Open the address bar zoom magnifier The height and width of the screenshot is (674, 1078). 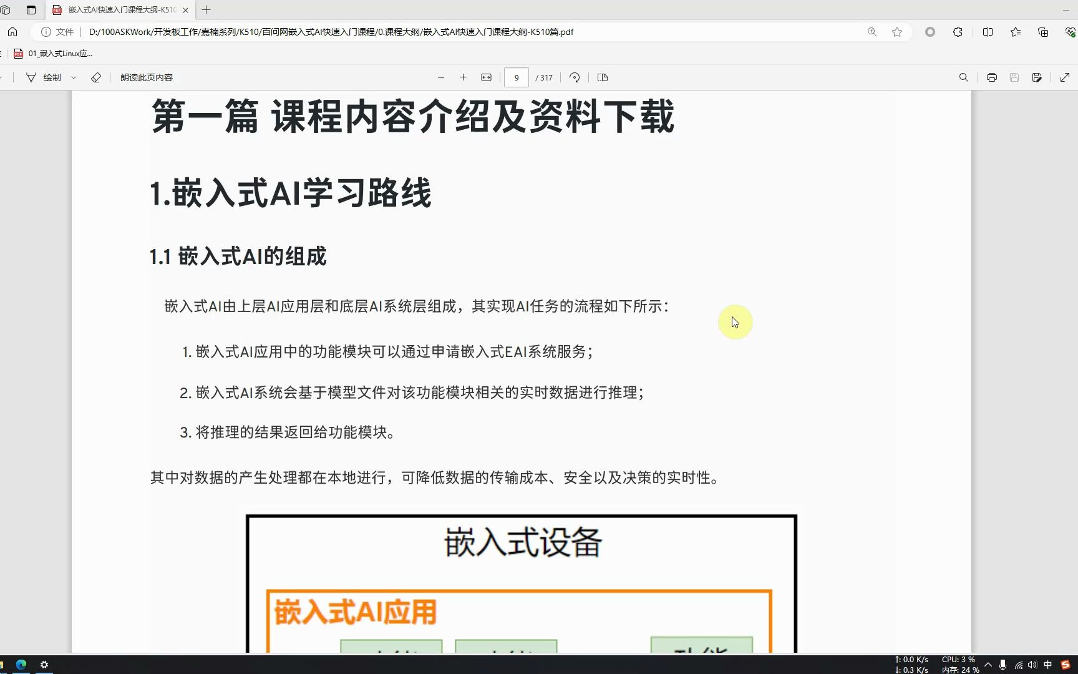click(872, 32)
